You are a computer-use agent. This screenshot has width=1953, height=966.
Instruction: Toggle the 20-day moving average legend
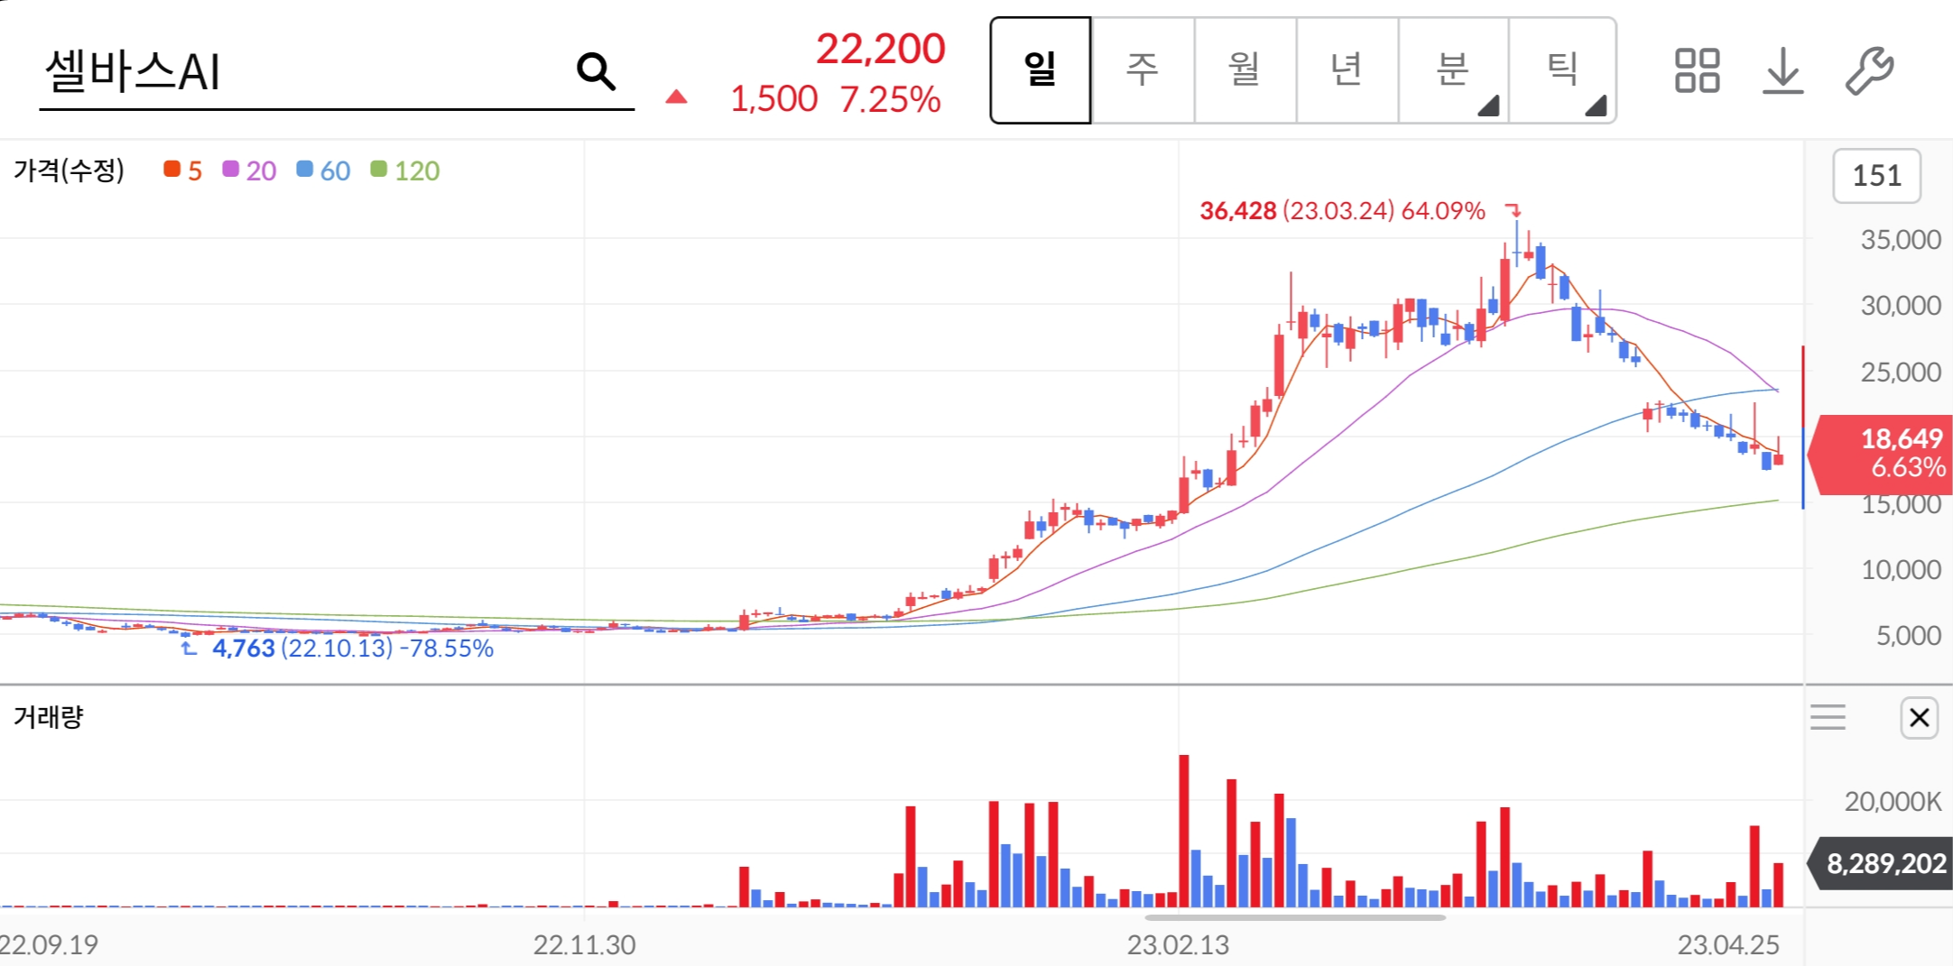[250, 170]
